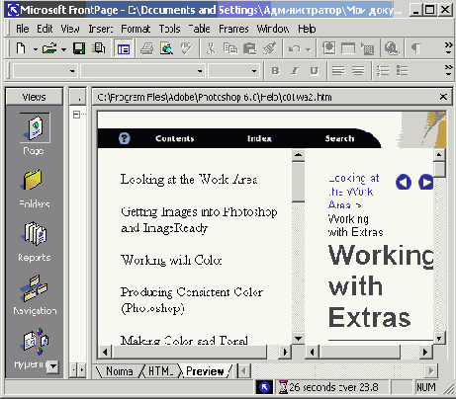Run the Spelling check icon

186,48
